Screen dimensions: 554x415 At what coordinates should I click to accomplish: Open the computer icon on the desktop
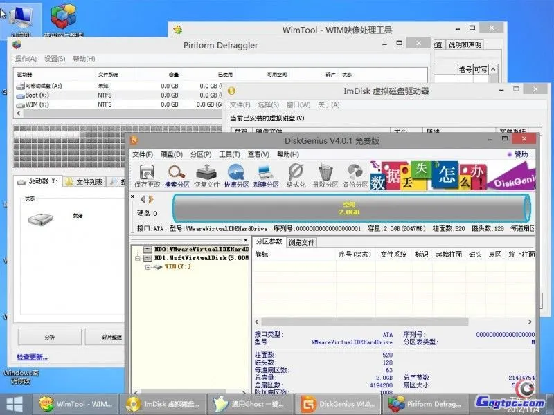(x=21, y=14)
